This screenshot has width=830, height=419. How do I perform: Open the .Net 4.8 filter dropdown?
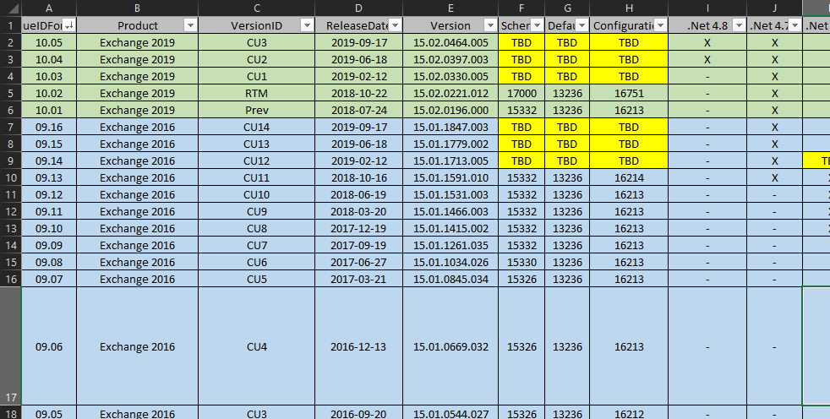738,25
